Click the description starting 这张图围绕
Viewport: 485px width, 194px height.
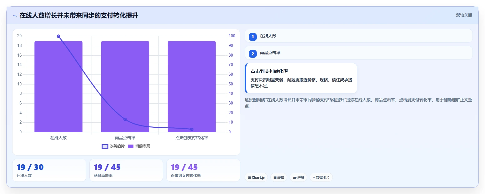coord(358,103)
